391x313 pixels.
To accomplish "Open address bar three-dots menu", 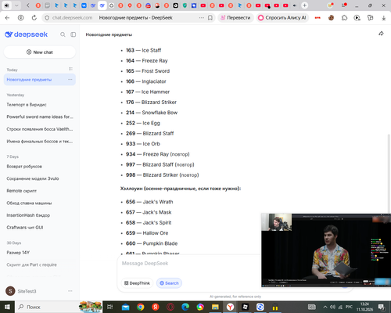I will point(202,18).
